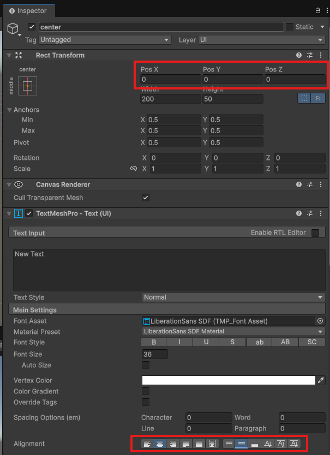The image size is (330, 455).
Task: Select right text alignment icon
Action: tap(173, 444)
